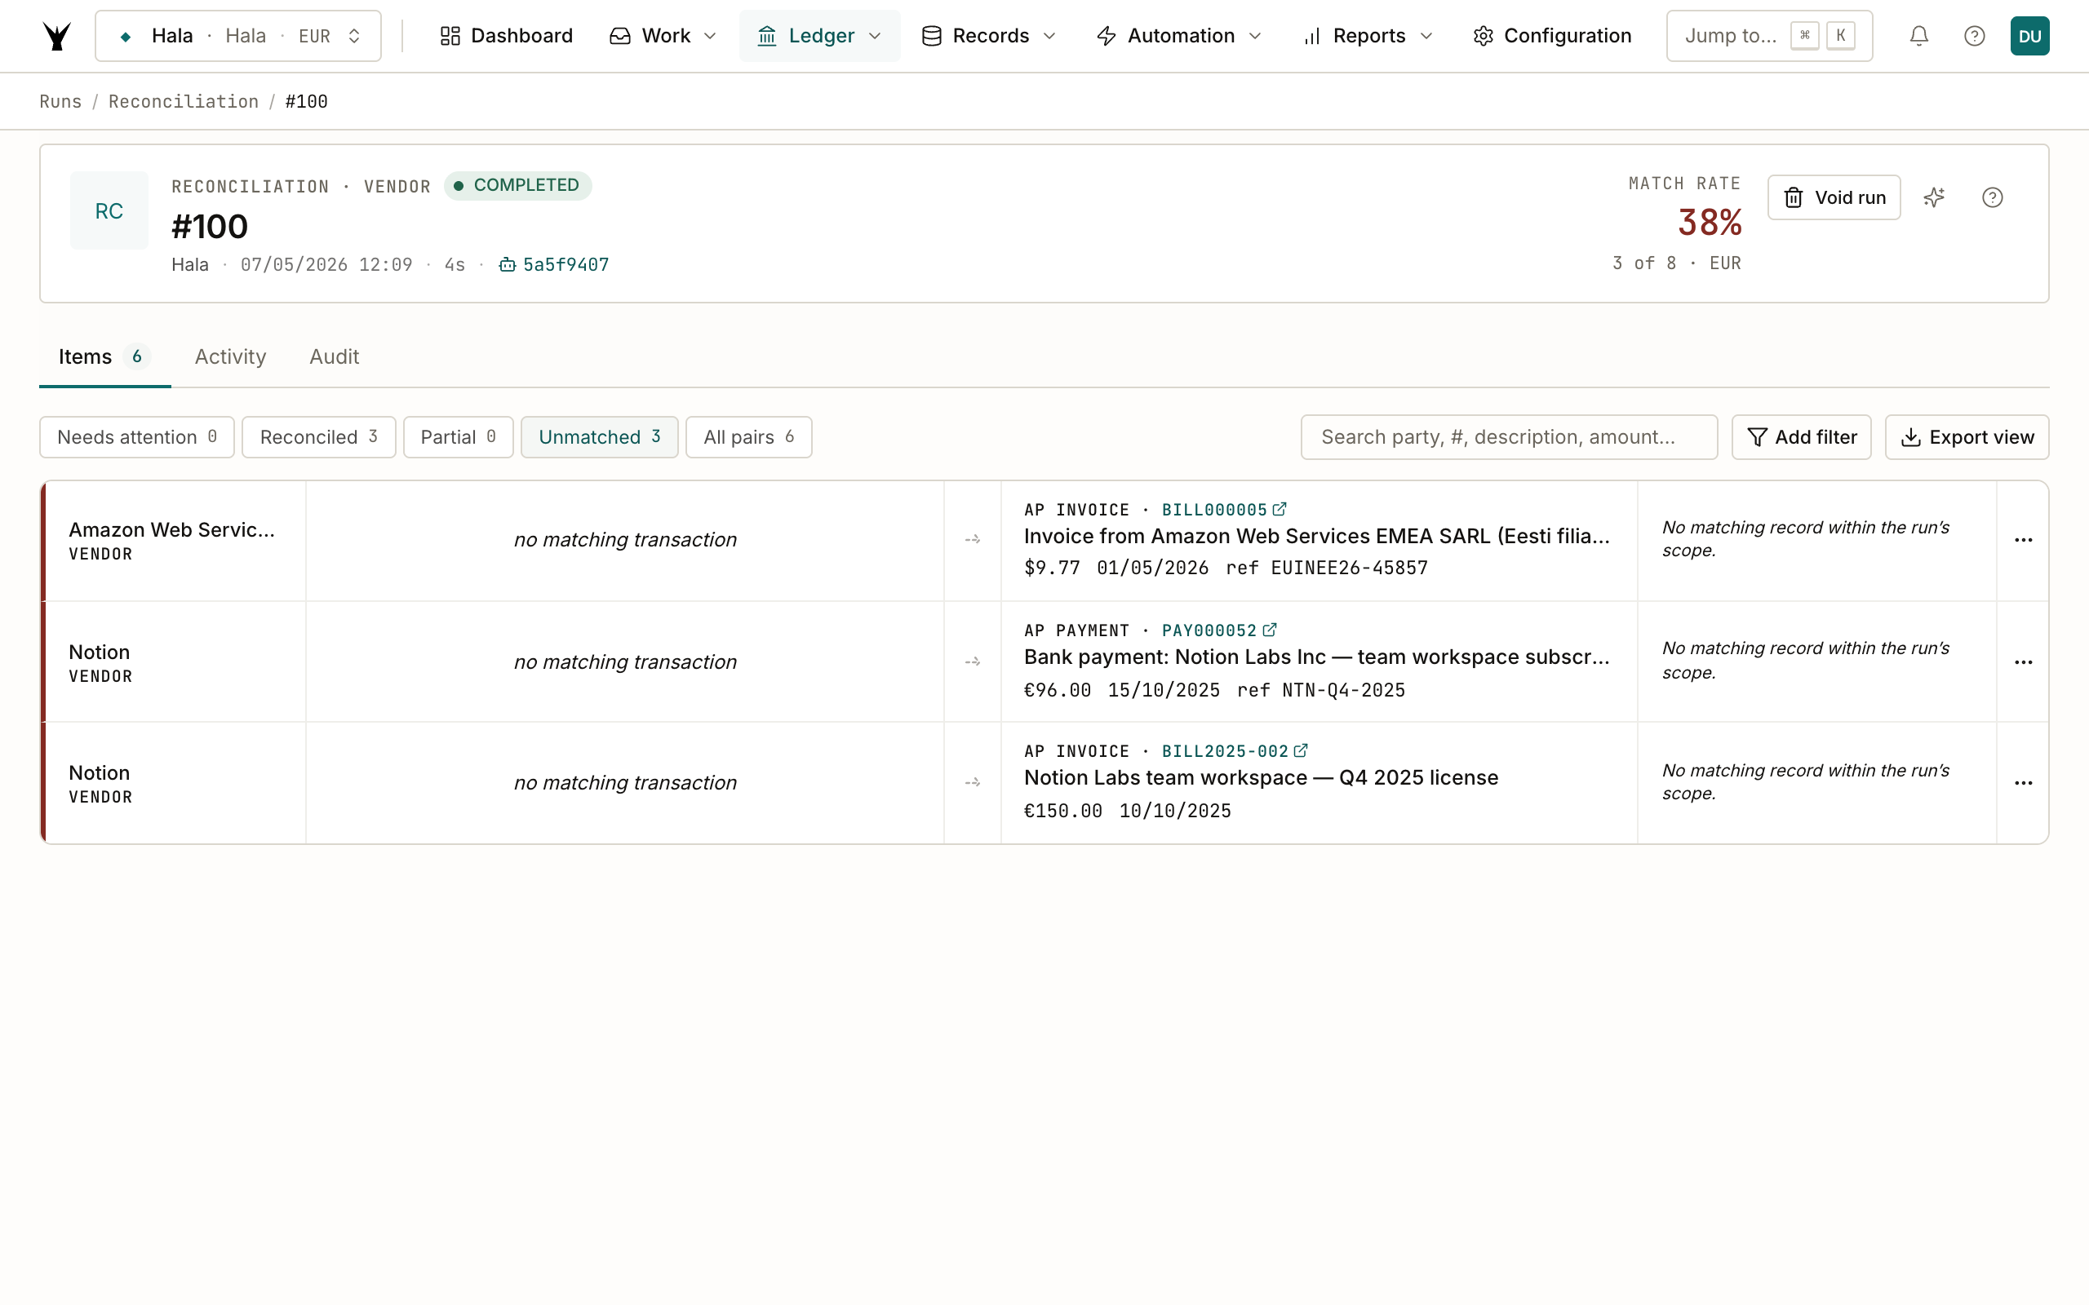Viewport: 2089px width, 1305px height.
Task: Open the Hala EUR workspace switcher
Action: 238,36
